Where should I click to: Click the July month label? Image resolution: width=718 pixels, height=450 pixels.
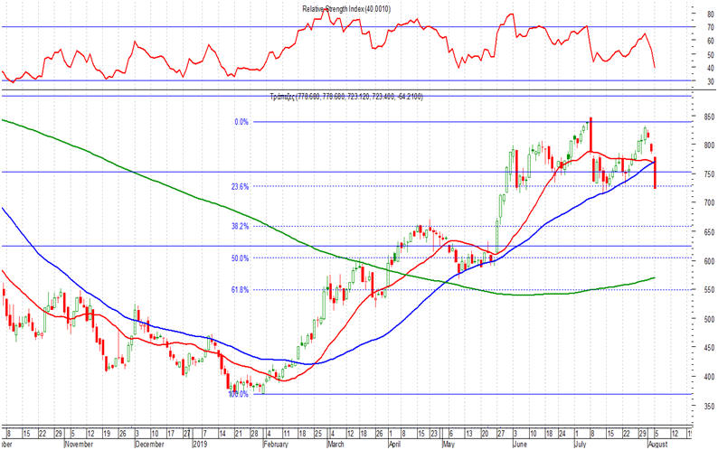coord(581,444)
